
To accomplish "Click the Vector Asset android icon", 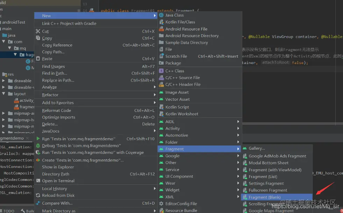I will click(x=161, y=99).
